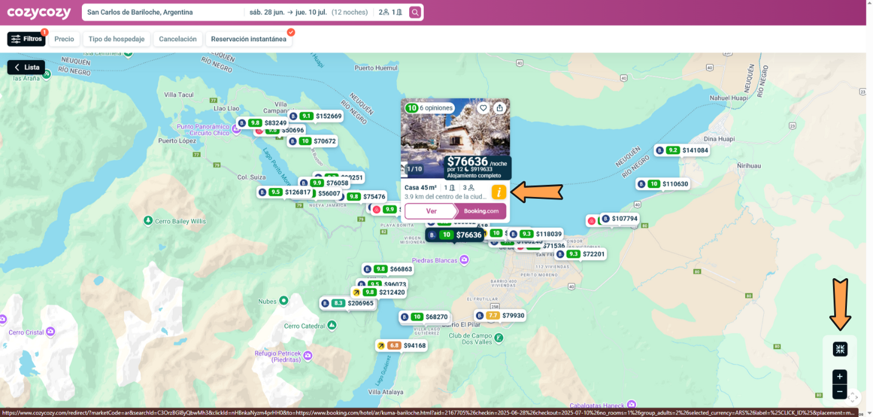This screenshot has width=873, height=417.
Task: Click the magnifier search button
Action: (415, 12)
